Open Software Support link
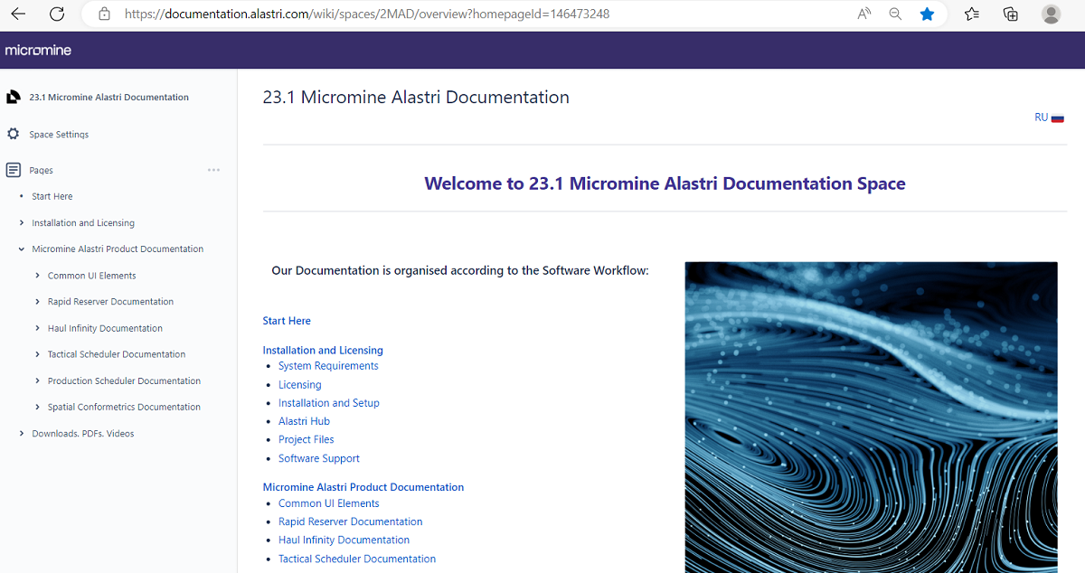The image size is (1085, 573). click(x=319, y=458)
